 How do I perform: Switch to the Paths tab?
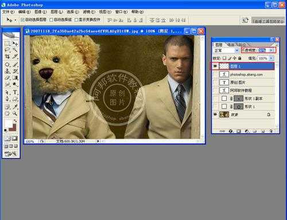[x=242, y=45]
